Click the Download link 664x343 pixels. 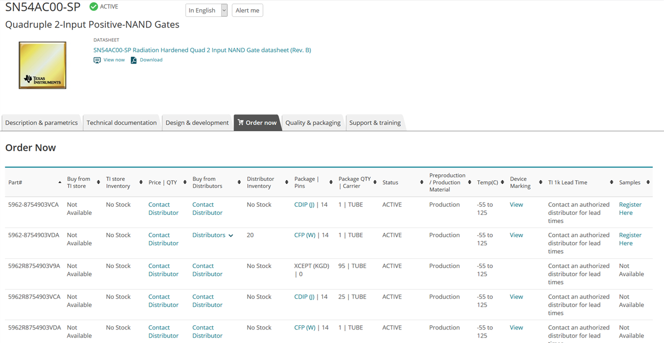click(151, 60)
